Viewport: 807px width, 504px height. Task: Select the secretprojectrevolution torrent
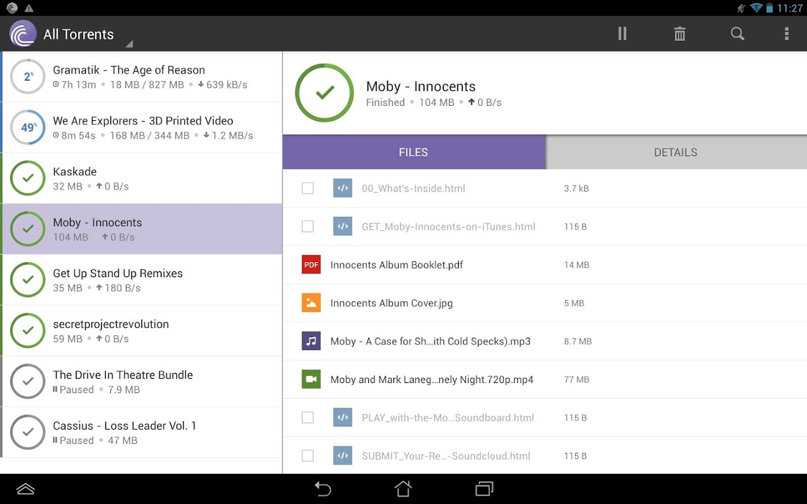click(142, 330)
